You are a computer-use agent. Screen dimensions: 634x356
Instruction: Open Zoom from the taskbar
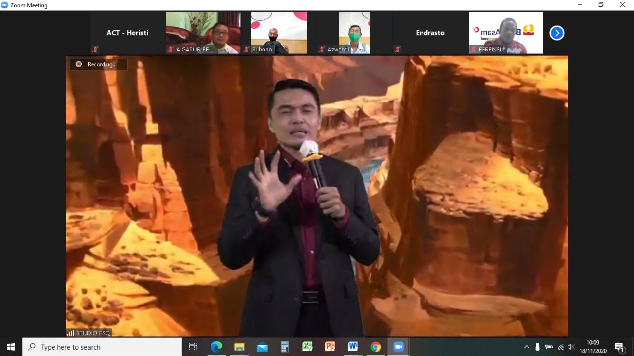point(398,347)
